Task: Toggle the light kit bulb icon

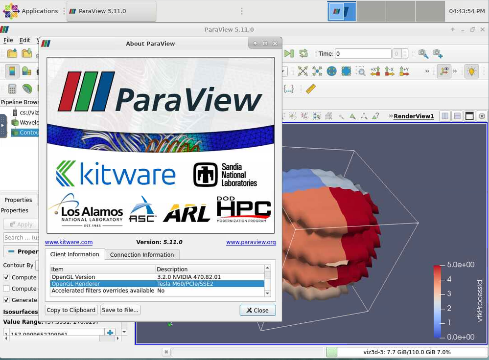Action: point(471,71)
